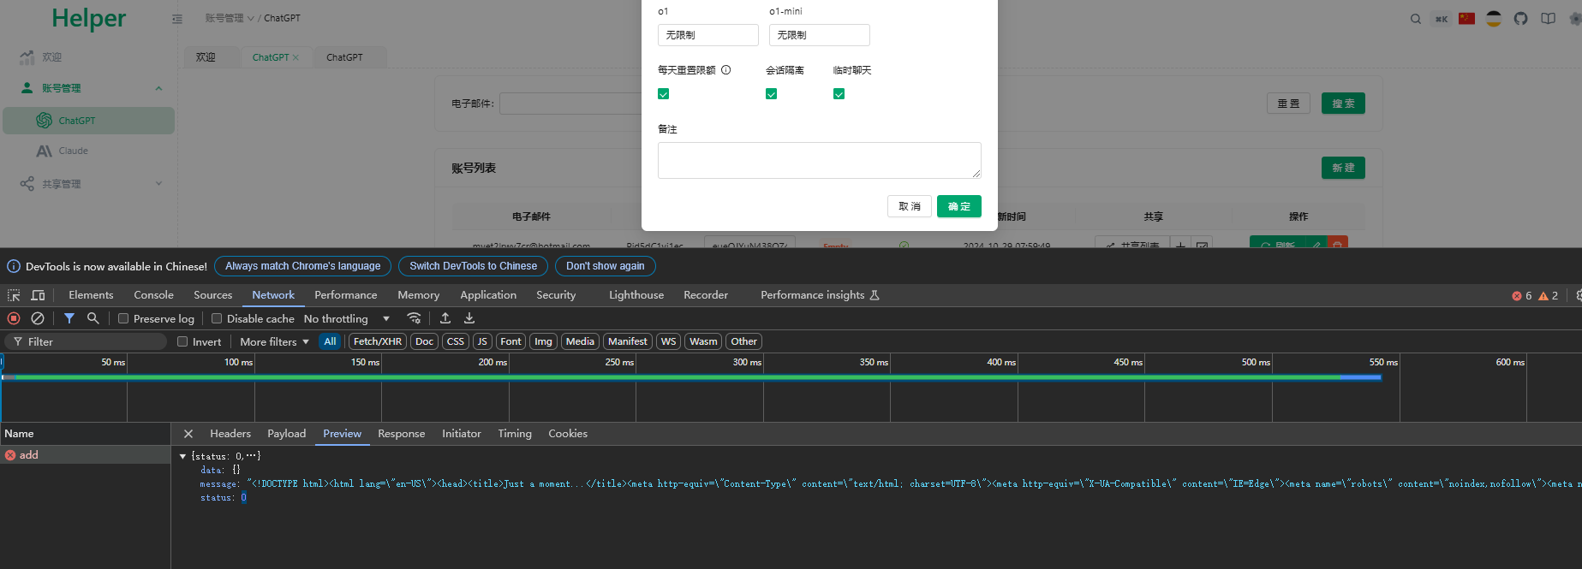Viewport: 1582px width, 569px height.
Task: Open the network conditions wifi icon
Action: (414, 318)
